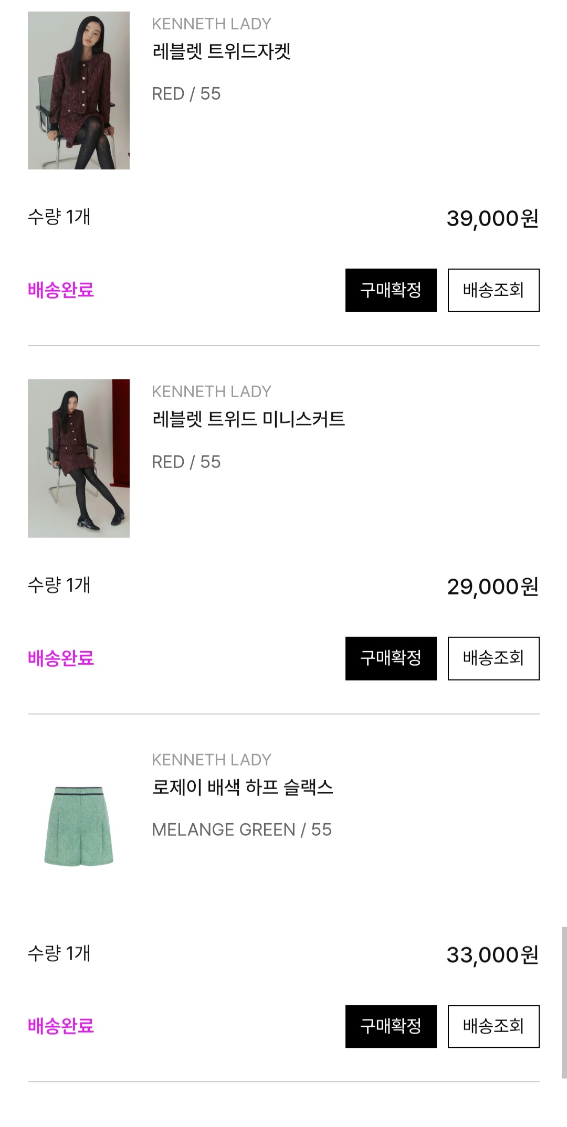
Task: Click the vertical scrollbar on the right edge
Action: pyautogui.click(x=564, y=1002)
